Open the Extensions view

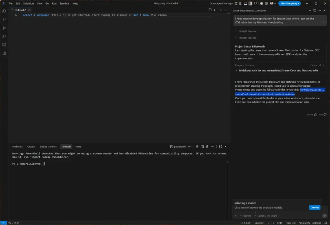tap(4, 53)
